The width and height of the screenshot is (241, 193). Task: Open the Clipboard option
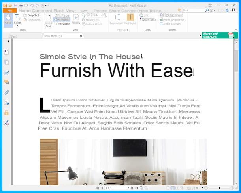pos(32,20)
